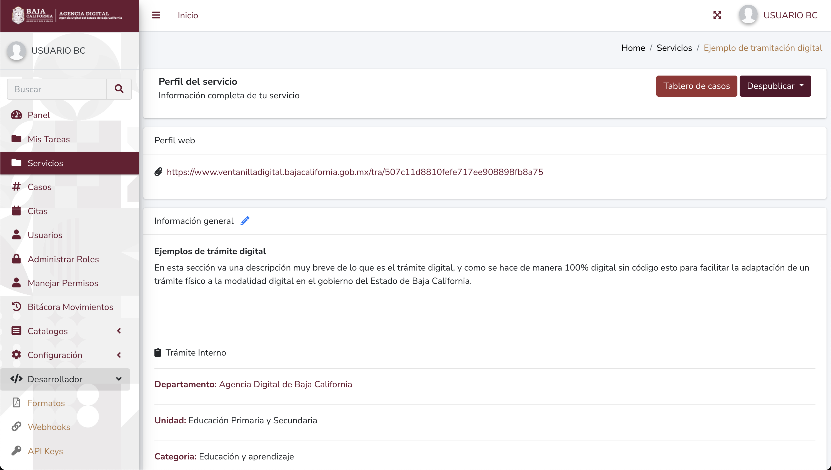Click the blue pencil edit icon

tap(245, 221)
